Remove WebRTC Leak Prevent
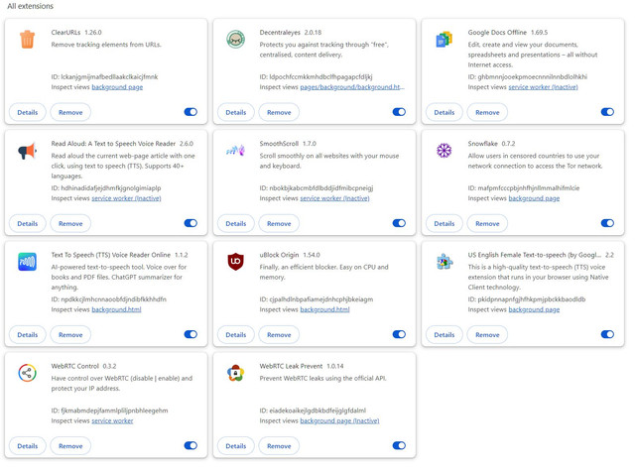 click(279, 446)
